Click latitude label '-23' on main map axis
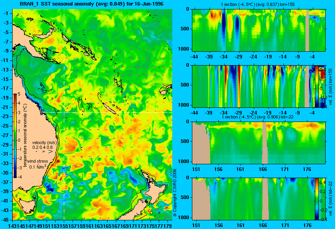 [x=5, y=116]
